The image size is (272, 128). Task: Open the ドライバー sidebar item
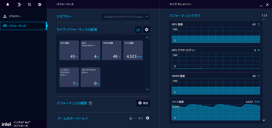coord(23,16)
